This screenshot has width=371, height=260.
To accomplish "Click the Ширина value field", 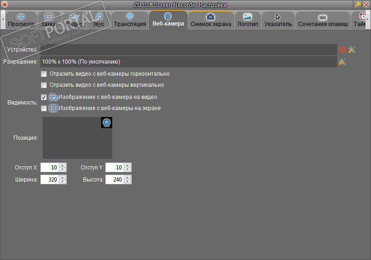I will click(50, 180).
